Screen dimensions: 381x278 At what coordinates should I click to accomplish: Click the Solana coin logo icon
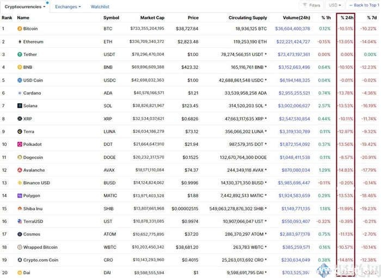coord(20,106)
